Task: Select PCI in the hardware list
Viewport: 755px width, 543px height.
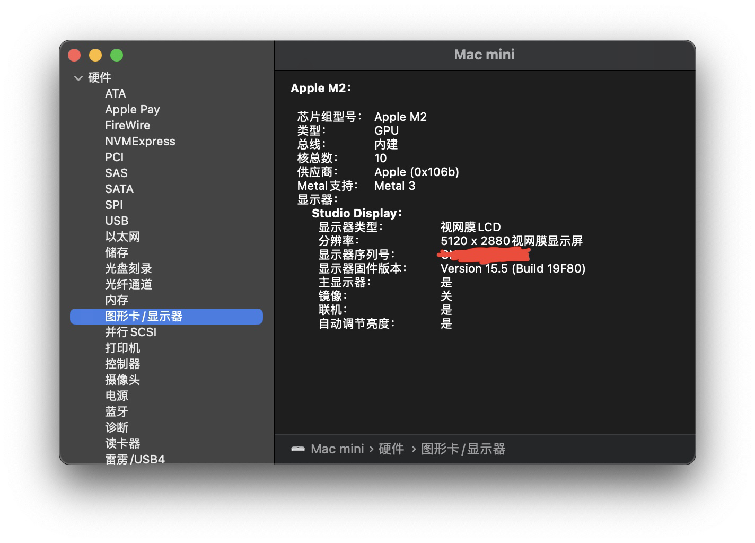Action: [115, 157]
